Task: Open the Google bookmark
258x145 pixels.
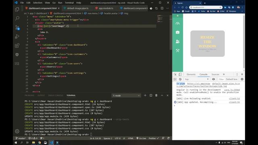Action: (186, 11)
